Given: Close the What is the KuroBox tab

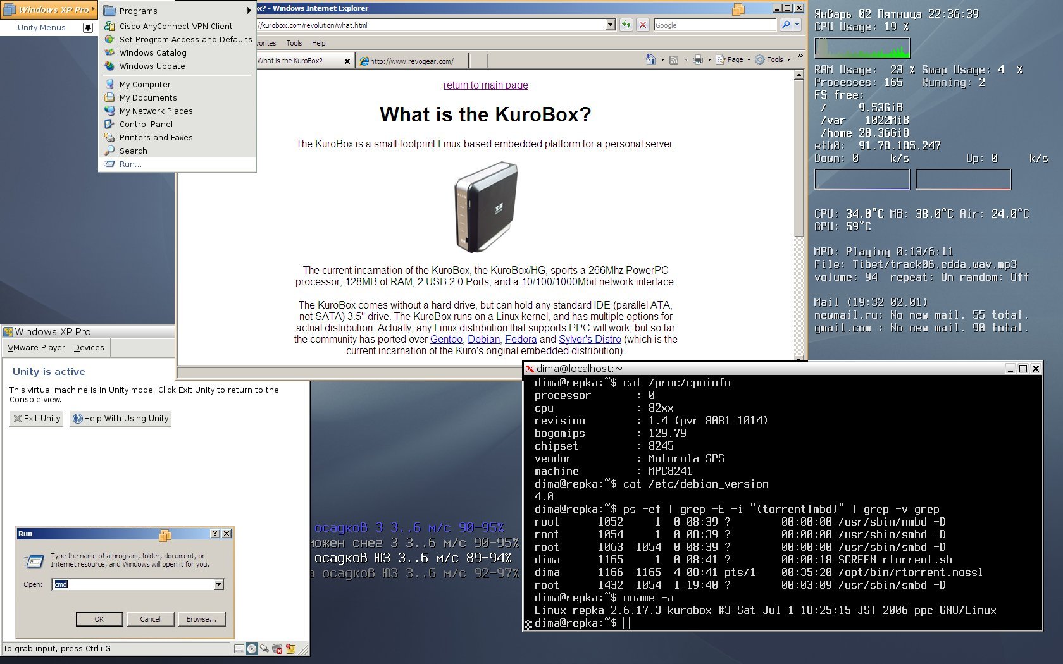Looking at the screenshot, I should pos(347,61).
